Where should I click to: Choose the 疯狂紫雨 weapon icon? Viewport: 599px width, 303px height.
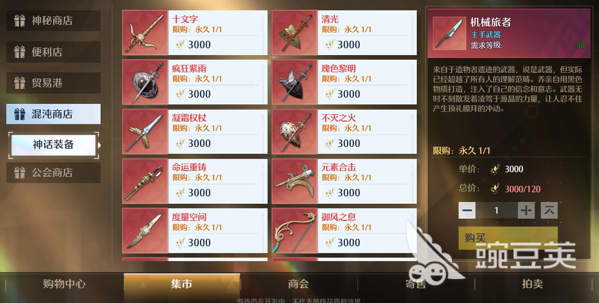tap(145, 82)
